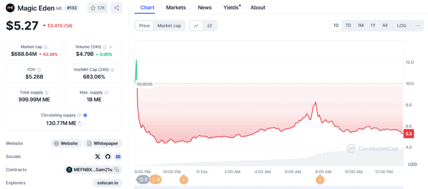428x189 pixels.
Task: Show info tooltip for Max. supply
Action: (106, 93)
